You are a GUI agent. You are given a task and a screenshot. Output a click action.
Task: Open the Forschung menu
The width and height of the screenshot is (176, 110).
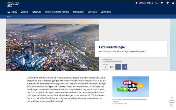click(x=37, y=12)
